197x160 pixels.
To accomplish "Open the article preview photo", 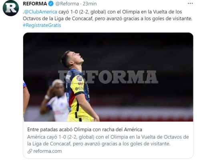I will pyautogui.click(x=108, y=77).
